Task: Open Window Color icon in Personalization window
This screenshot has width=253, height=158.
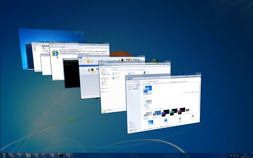Action: 166,120
